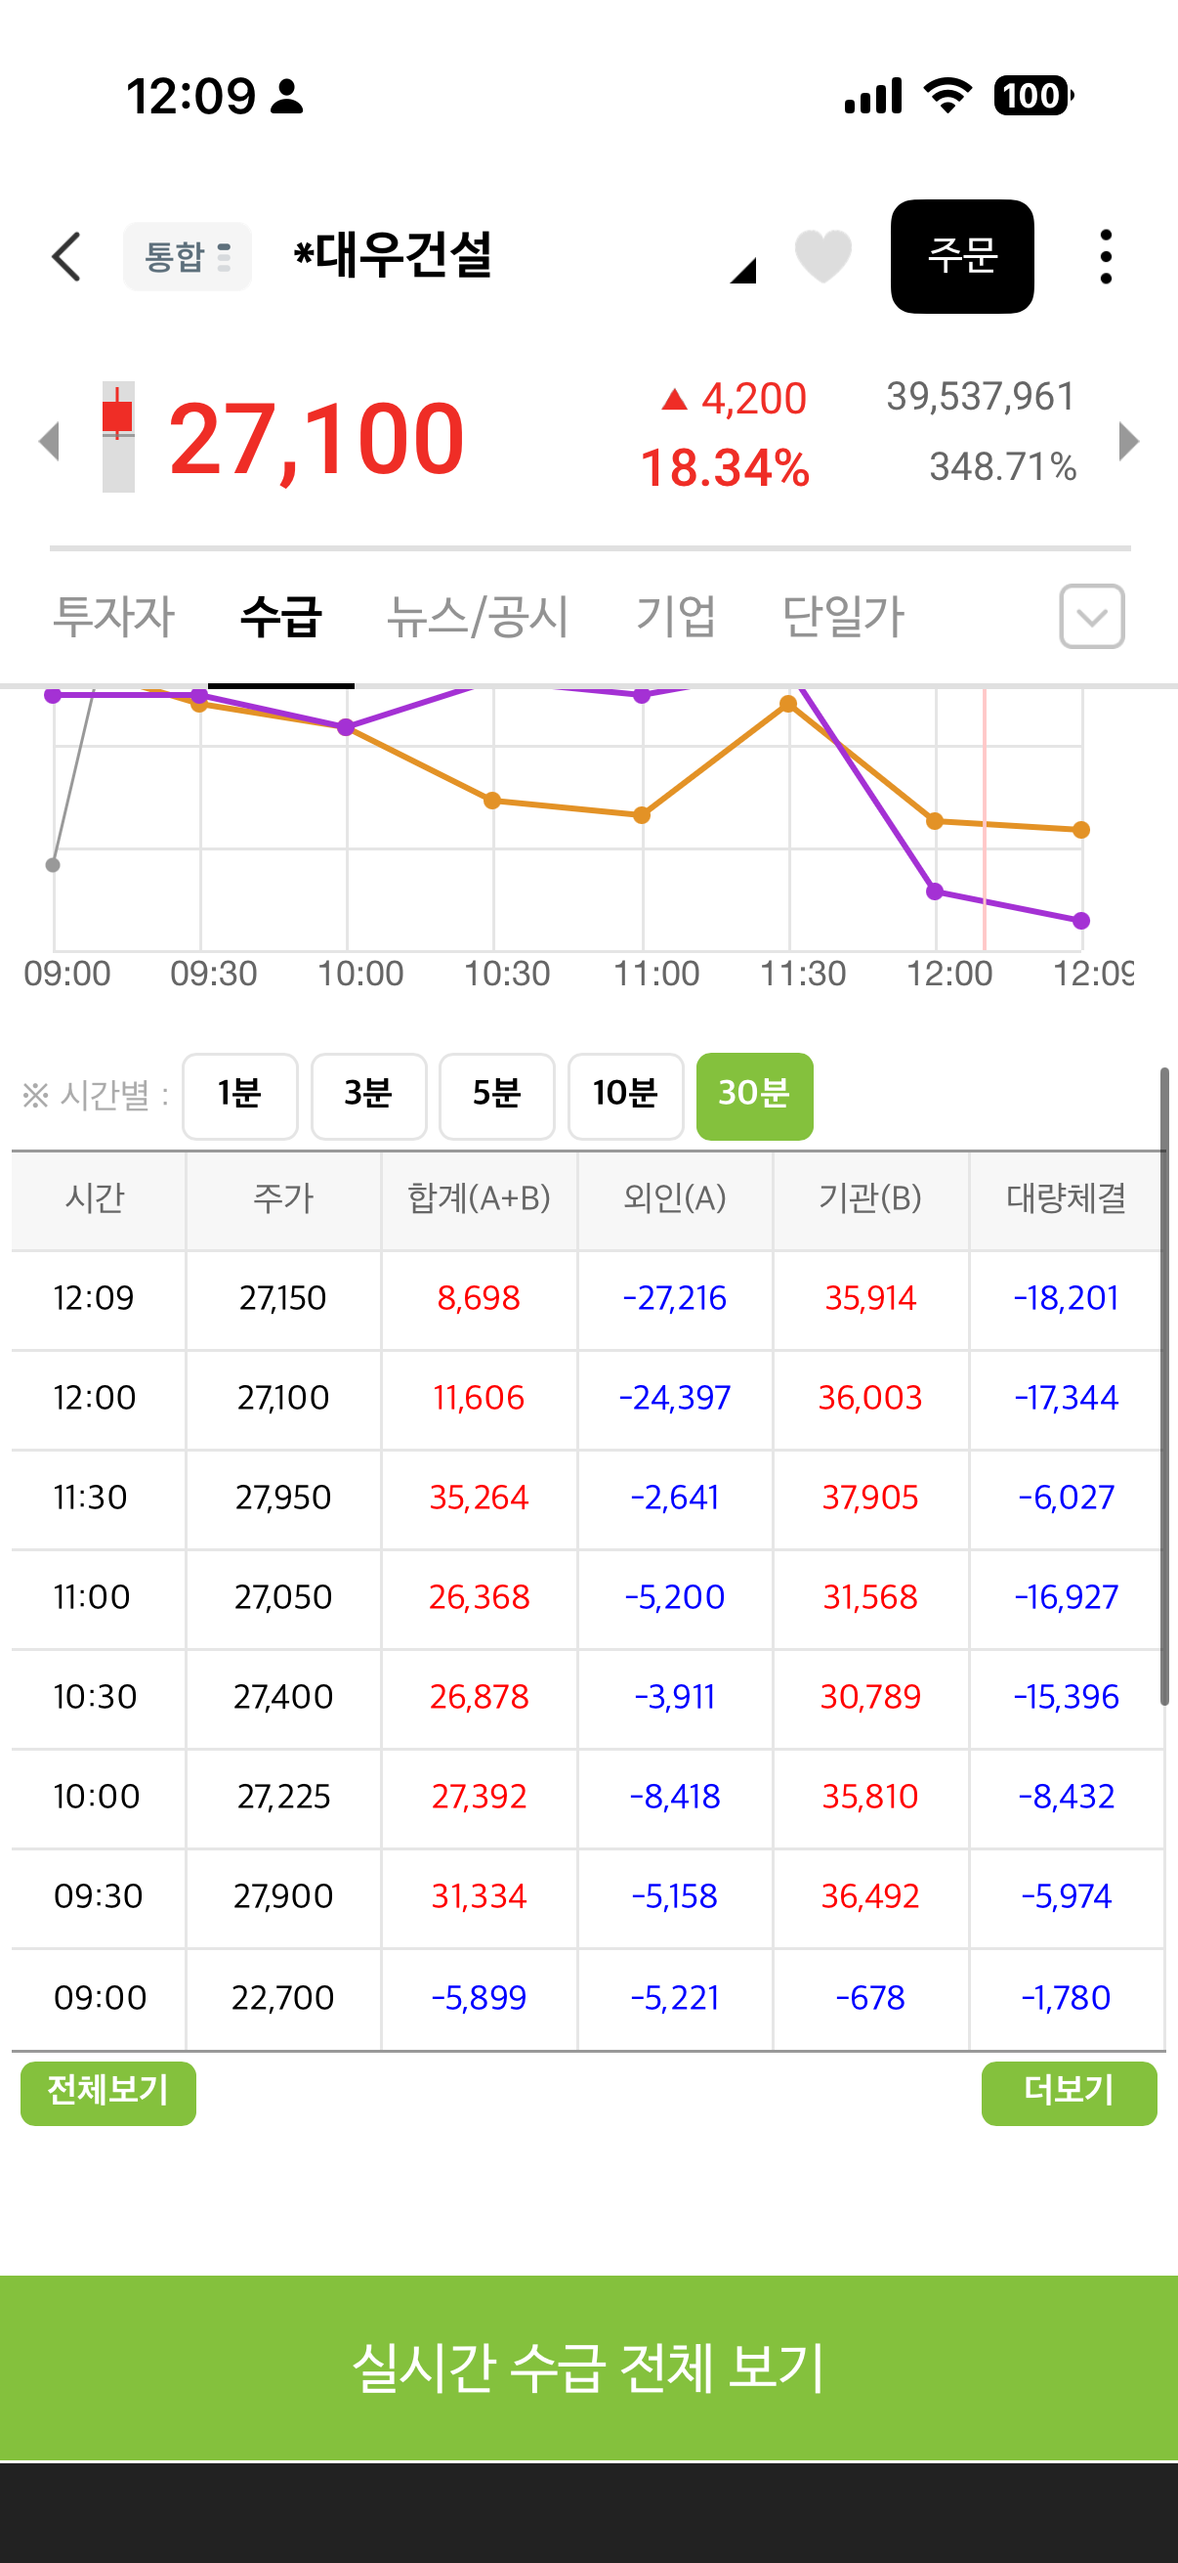1178x2563 pixels.
Task: Tap 실시간 수급 전체 보기 banner
Action: [x=588, y=2367]
